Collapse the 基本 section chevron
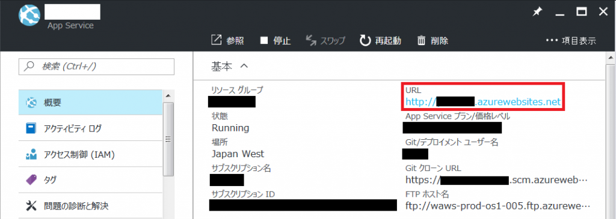This screenshot has height=219, width=616. pos(244,66)
